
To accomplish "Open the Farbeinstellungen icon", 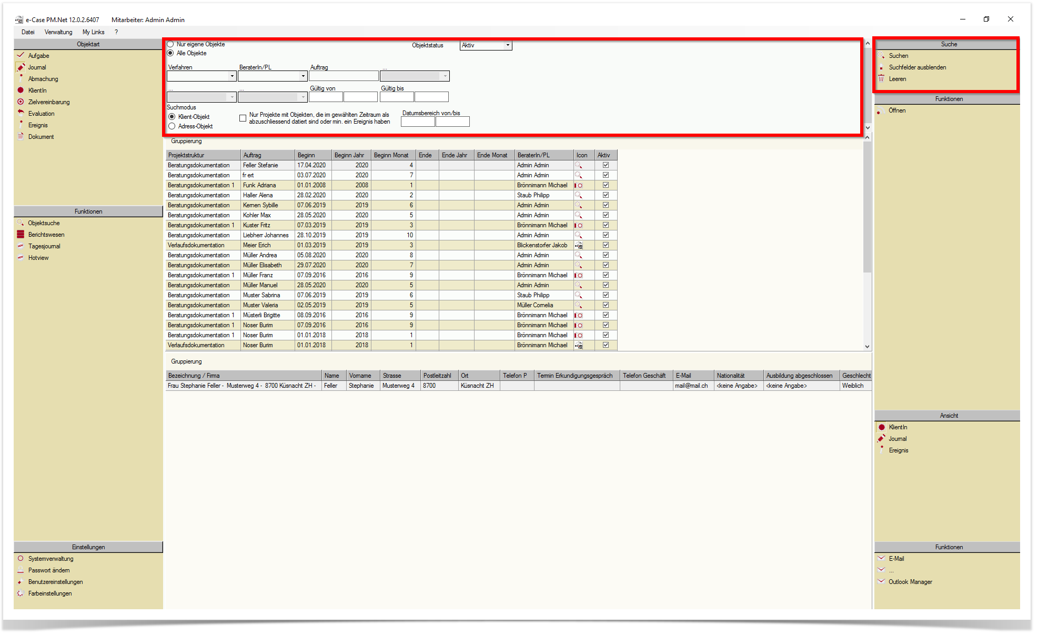I will tap(21, 593).
